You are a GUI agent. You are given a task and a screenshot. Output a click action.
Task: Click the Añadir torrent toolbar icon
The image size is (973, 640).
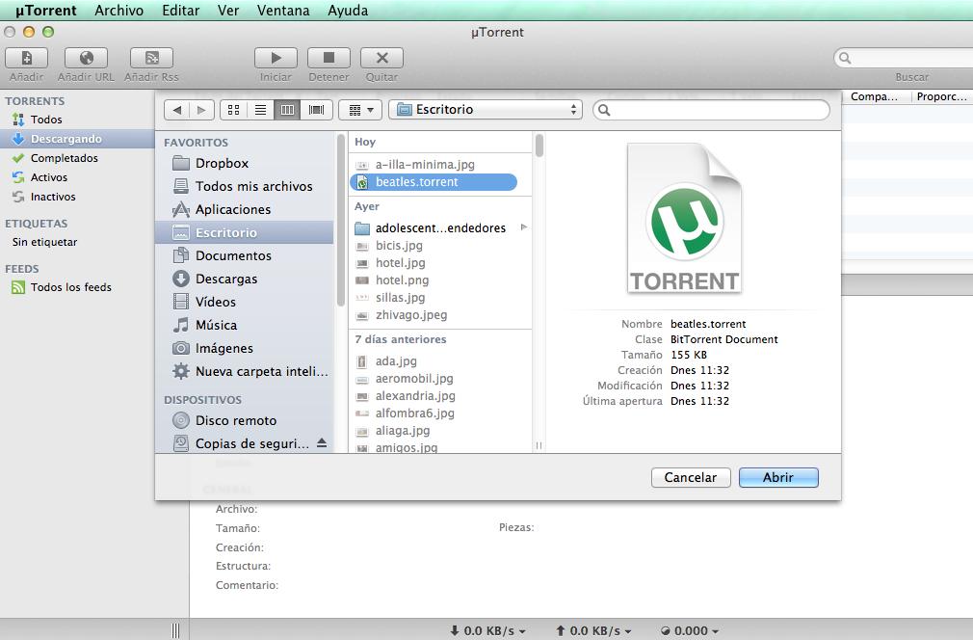(27, 59)
